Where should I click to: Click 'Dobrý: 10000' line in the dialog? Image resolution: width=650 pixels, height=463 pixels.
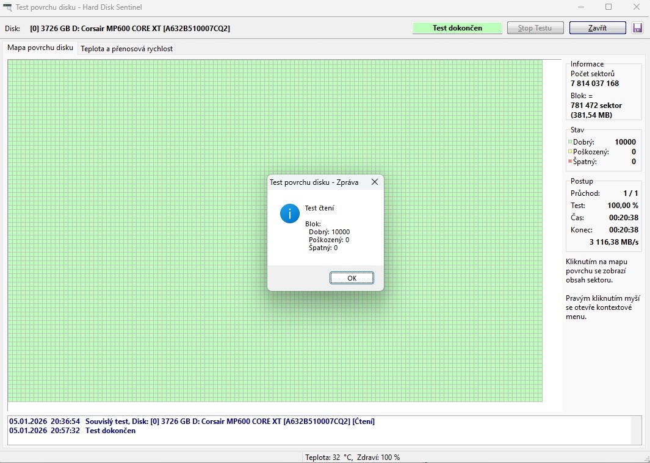tap(329, 232)
